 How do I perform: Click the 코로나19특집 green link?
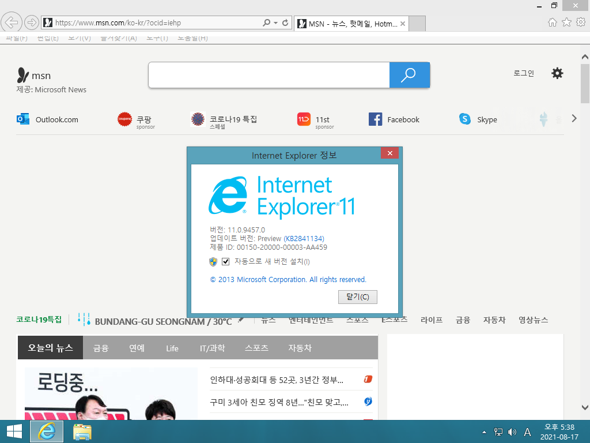39,320
